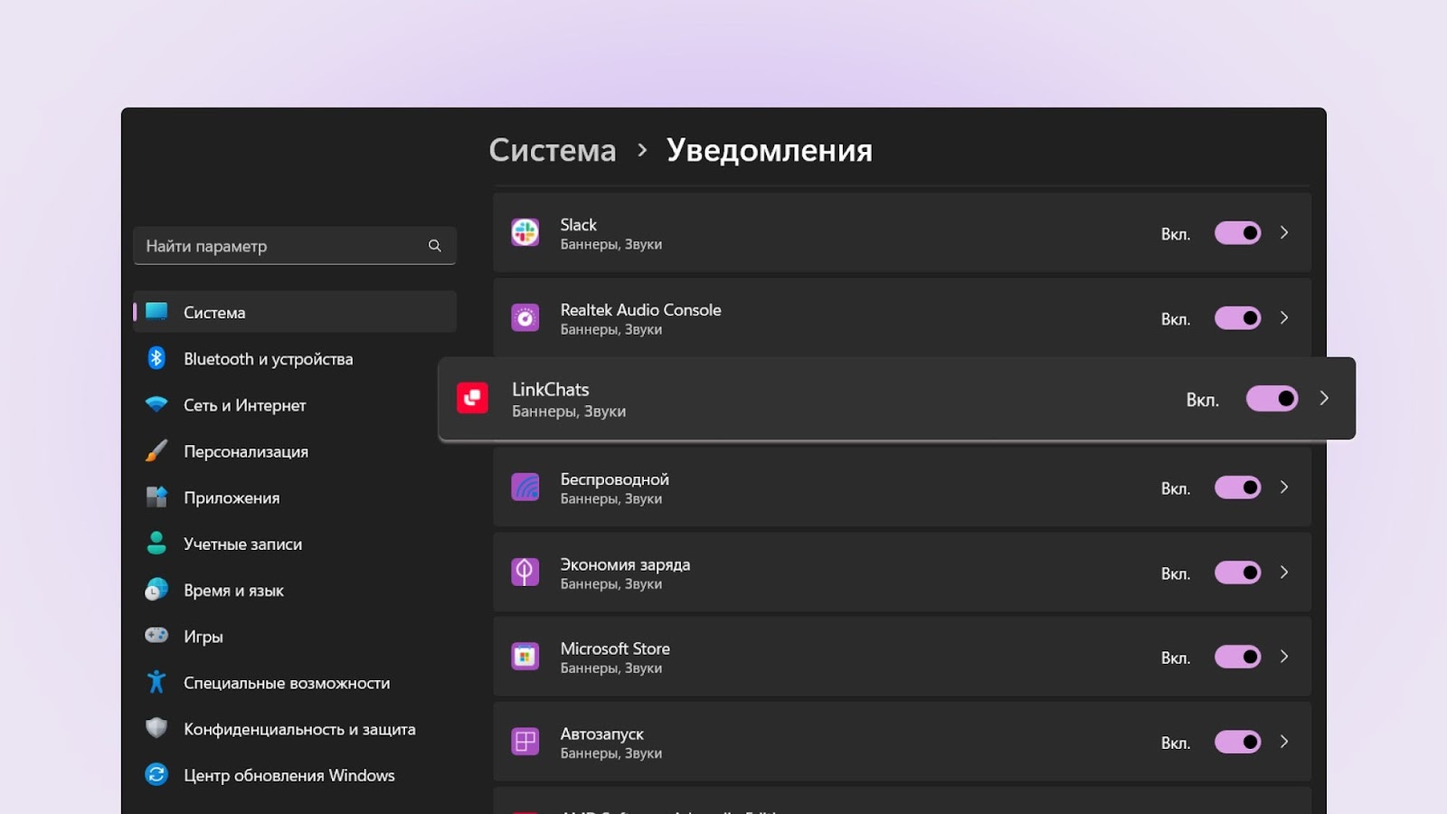Click the Bluetooth icon in sidebar
Image resolution: width=1447 pixels, height=814 pixels.
coord(156,358)
